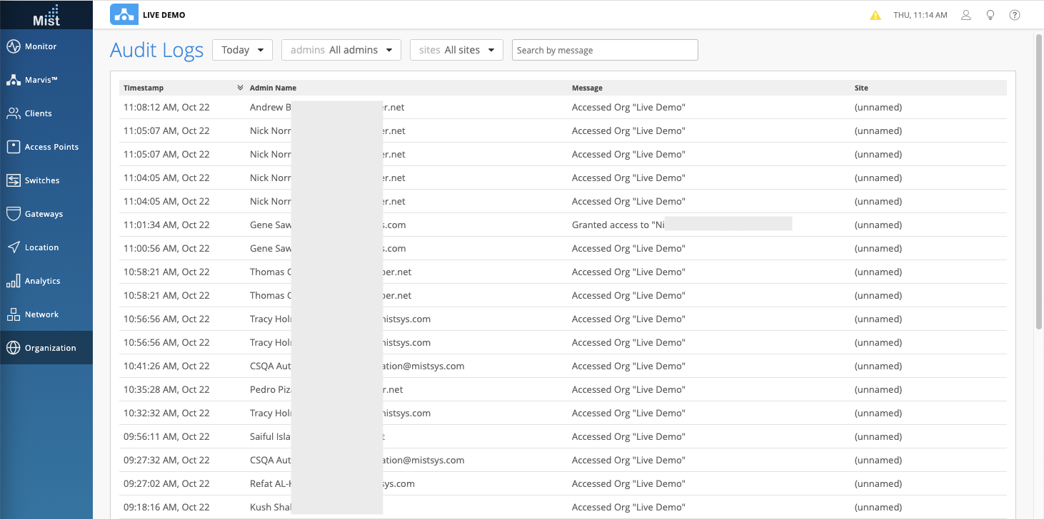Image resolution: width=1044 pixels, height=519 pixels.
Task: Select the Organization menu item
Action: pos(50,348)
